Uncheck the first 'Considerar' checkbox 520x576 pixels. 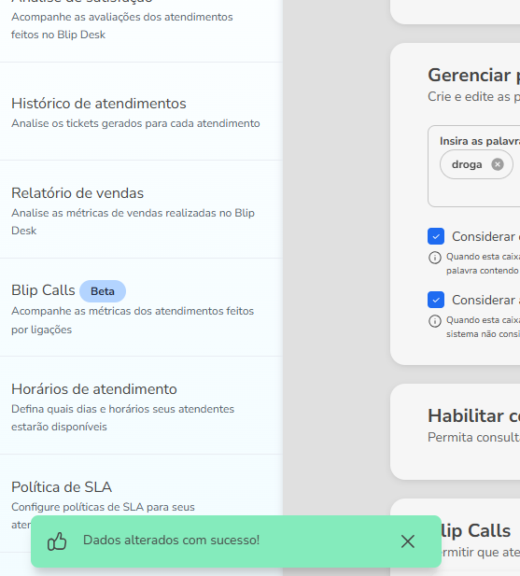coord(436,236)
